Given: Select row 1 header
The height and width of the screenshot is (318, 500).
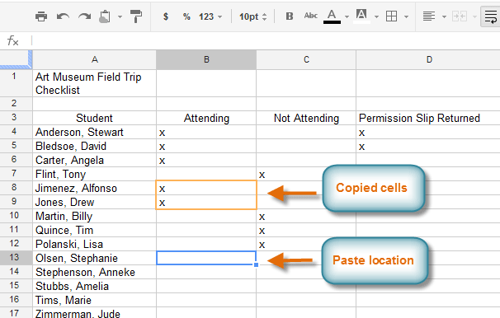Looking at the screenshot, I should pyautogui.click(x=16, y=83).
